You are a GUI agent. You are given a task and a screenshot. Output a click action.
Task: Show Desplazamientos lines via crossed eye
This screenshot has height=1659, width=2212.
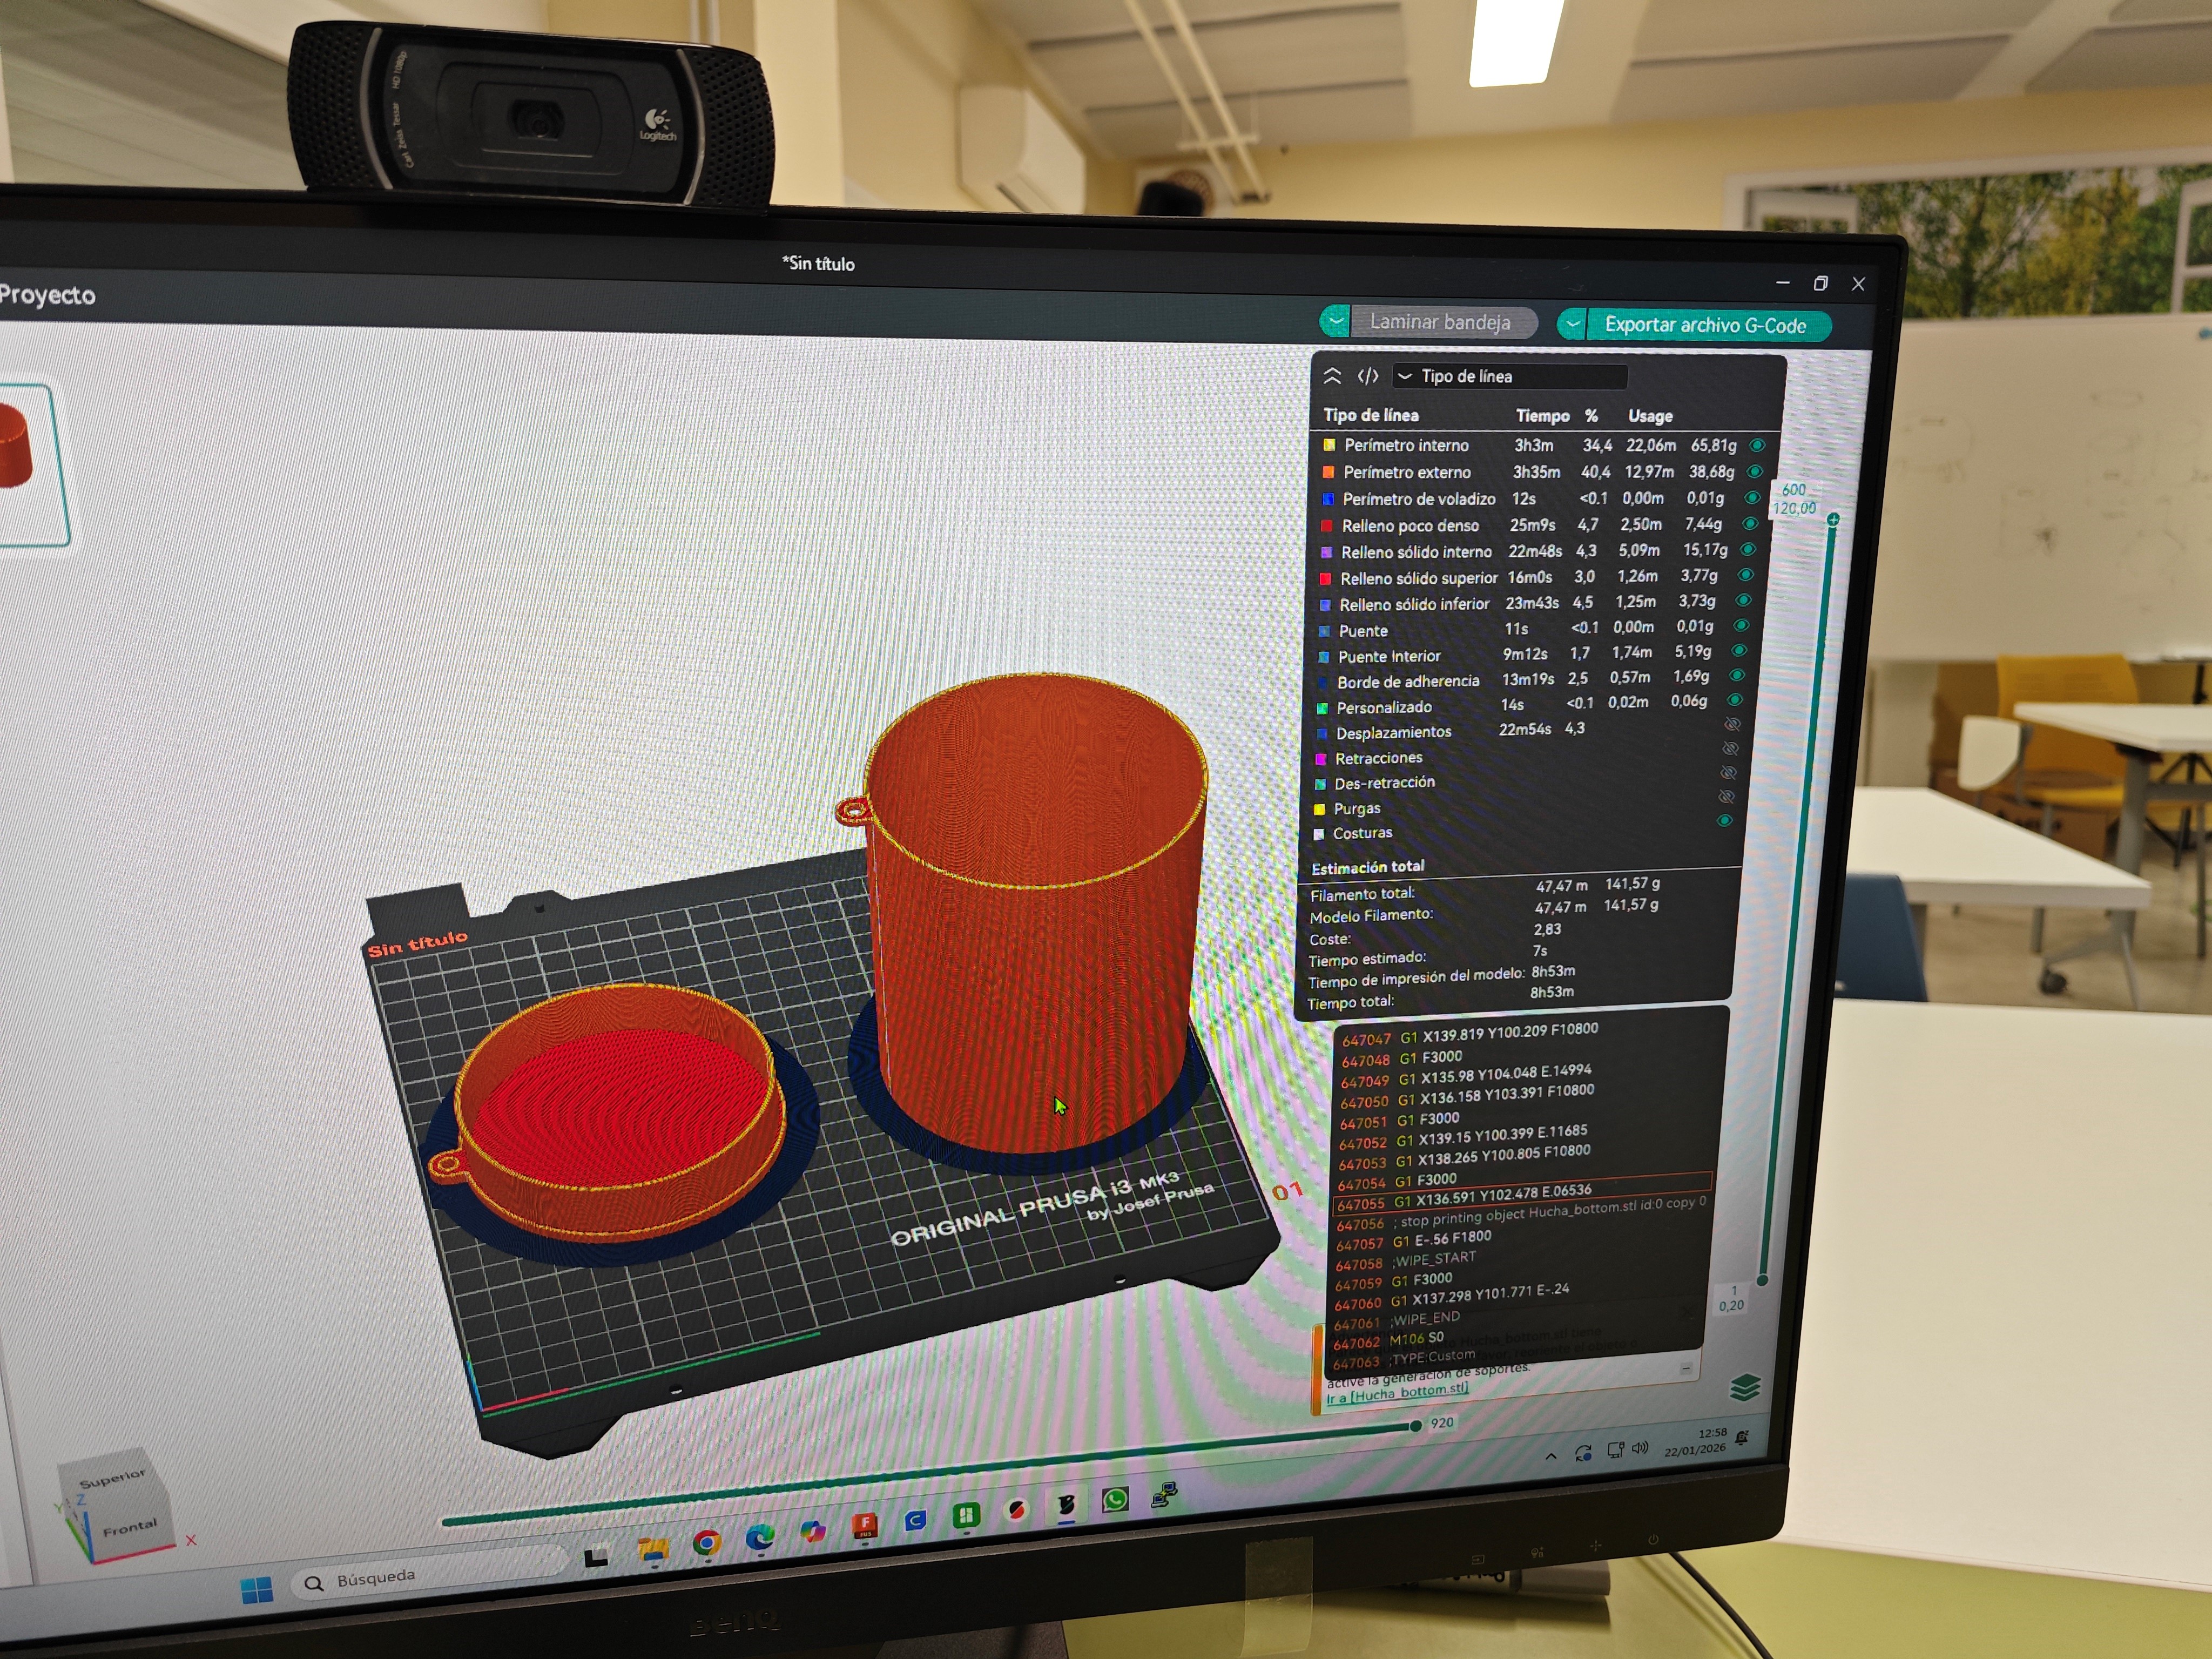[x=1733, y=724]
